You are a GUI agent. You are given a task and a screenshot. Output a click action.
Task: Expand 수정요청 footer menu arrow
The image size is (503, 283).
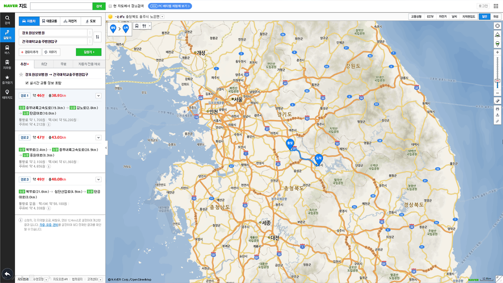(47, 279)
